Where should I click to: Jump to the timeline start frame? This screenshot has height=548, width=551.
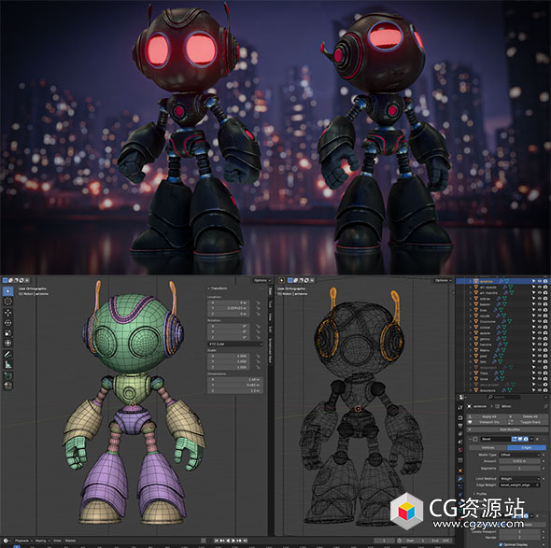point(217,541)
